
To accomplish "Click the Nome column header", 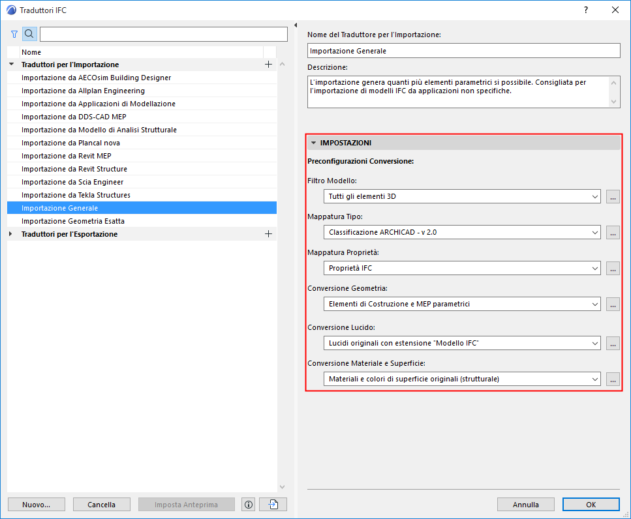I will coord(141,52).
